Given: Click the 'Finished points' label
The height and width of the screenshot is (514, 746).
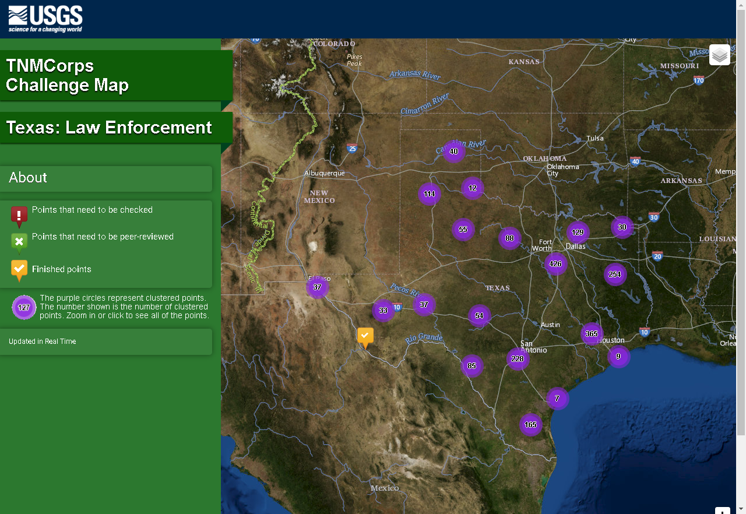Looking at the screenshot, I should click(x=62, y=269).
